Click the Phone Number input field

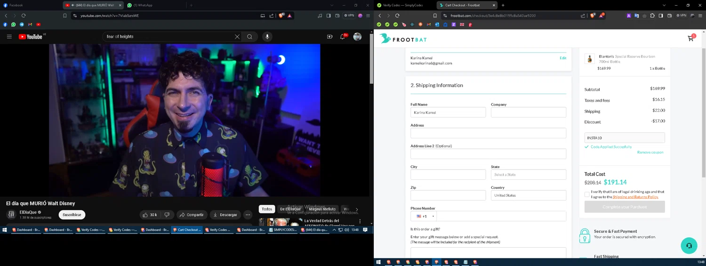click(501, 216)
